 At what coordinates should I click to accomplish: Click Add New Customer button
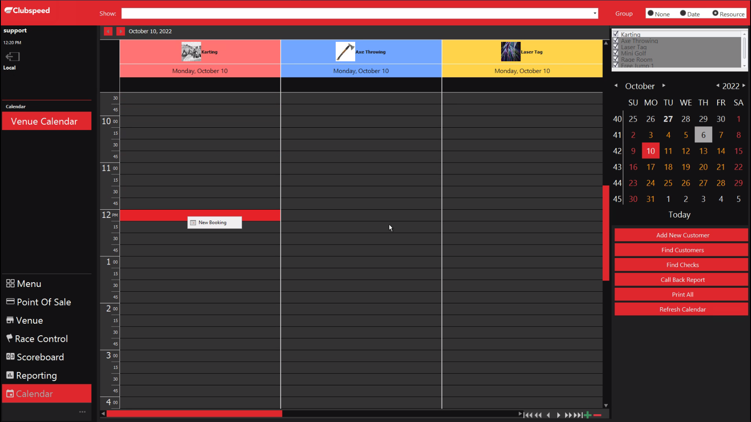pos(681,235)
